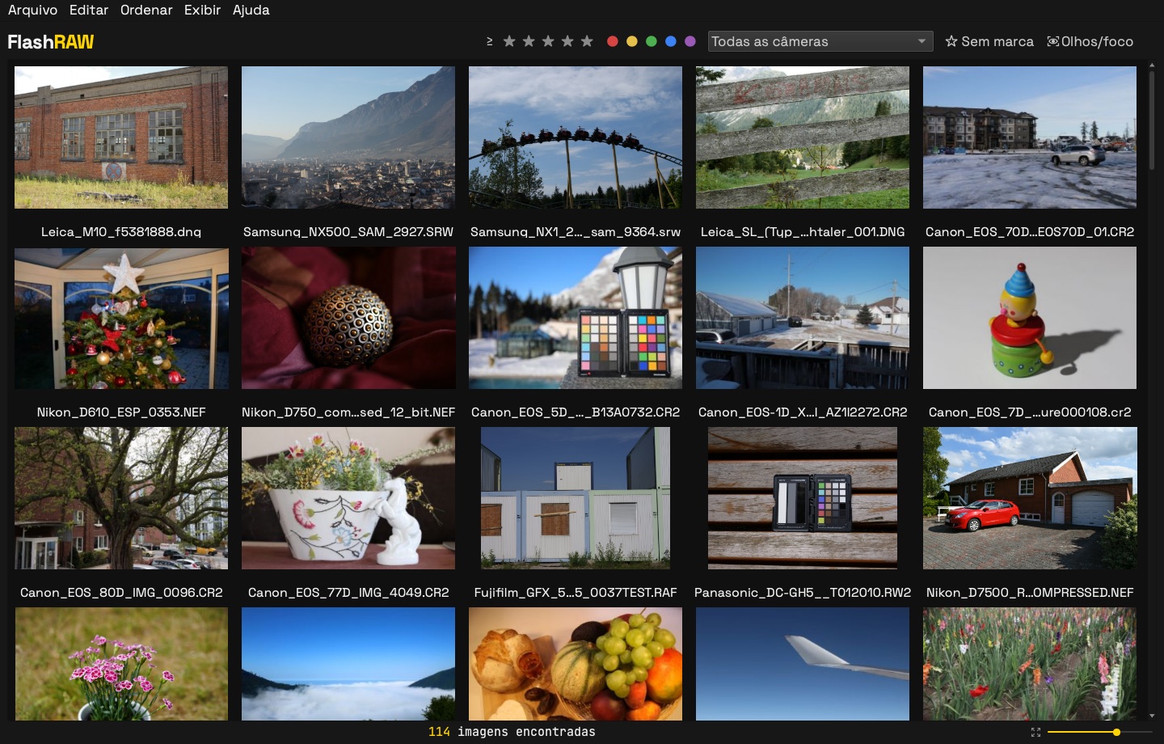Set rating filter to five stars
1164x744 pixels.
click(587, 41)
